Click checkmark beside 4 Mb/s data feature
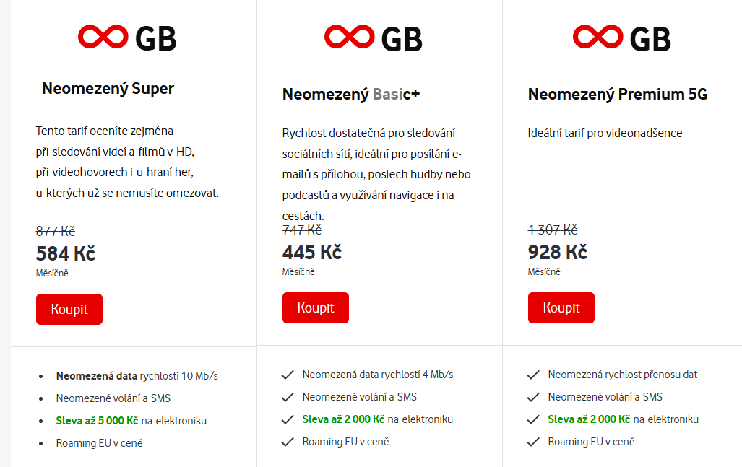 click(x=288, y=375)
